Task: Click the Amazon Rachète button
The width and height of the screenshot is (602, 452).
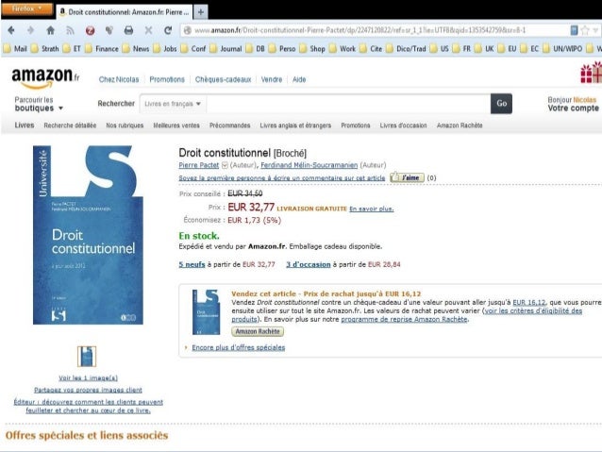Action: pyautogui.click(x=258, y=331)
